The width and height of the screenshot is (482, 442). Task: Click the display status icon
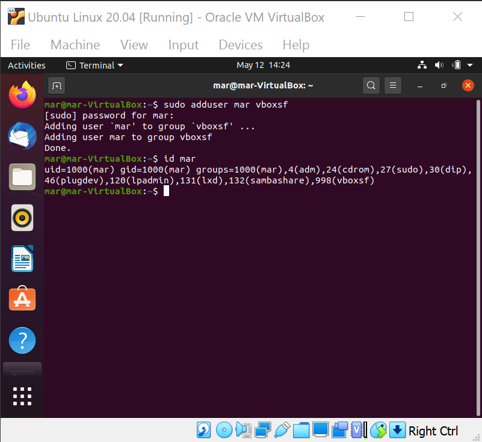320,430
